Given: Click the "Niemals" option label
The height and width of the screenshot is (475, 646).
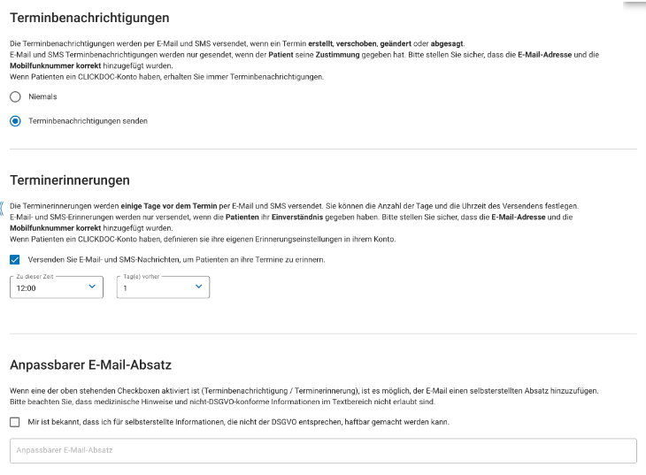Looking at the screenshot, I should [42, 97].
